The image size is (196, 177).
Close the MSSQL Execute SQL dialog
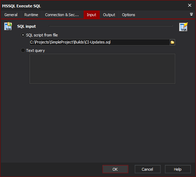click(x=190, y=5)
